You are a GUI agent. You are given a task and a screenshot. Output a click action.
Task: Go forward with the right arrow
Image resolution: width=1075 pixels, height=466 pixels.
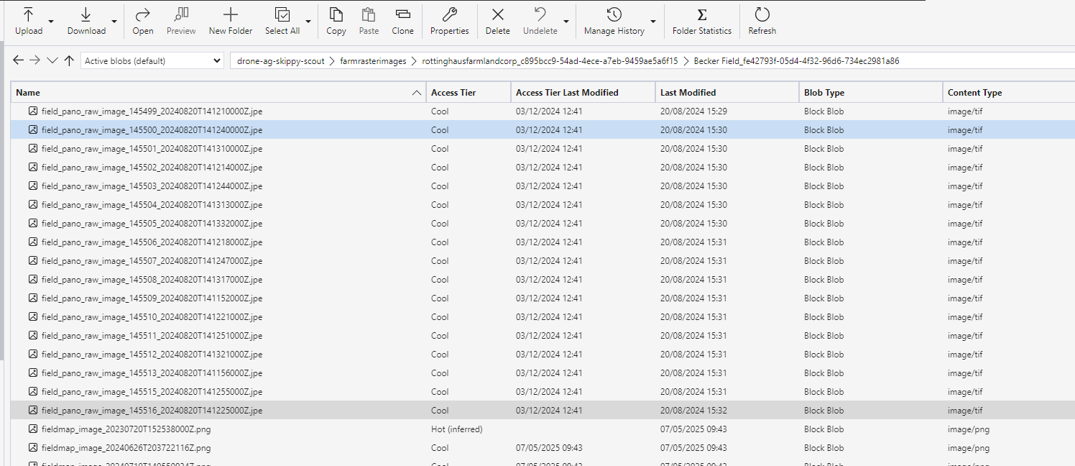pos(34,60)
